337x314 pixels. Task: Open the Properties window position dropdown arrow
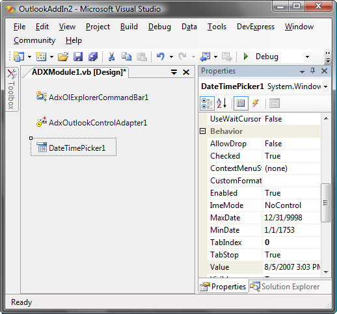(x=302, y=72)
